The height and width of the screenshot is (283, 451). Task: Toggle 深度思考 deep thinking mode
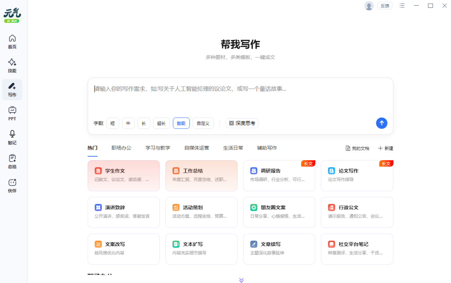point(242,123)
